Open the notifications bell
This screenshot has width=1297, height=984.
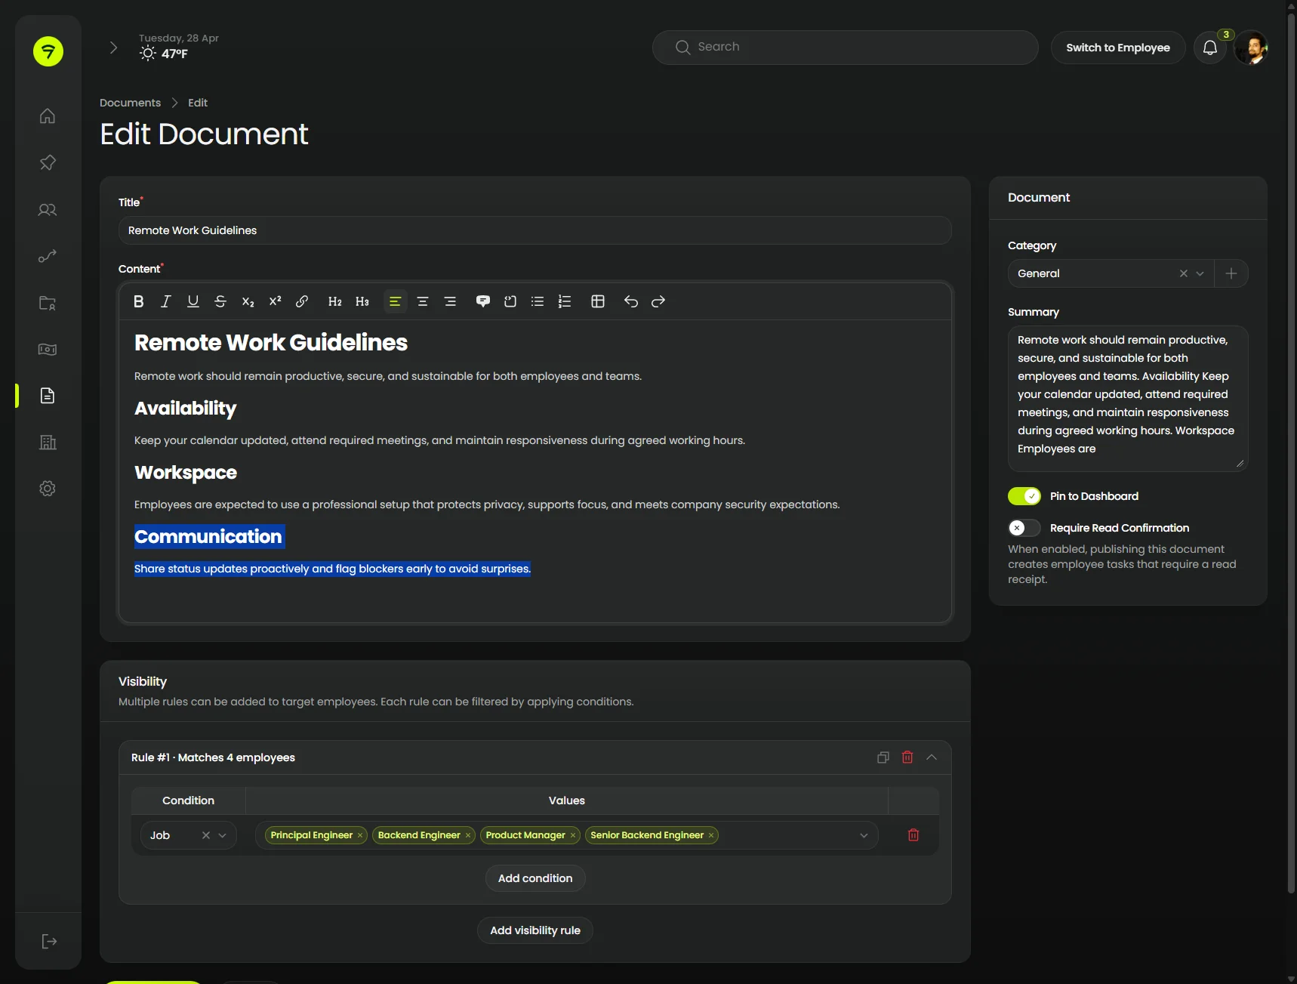coord(1209,48)
